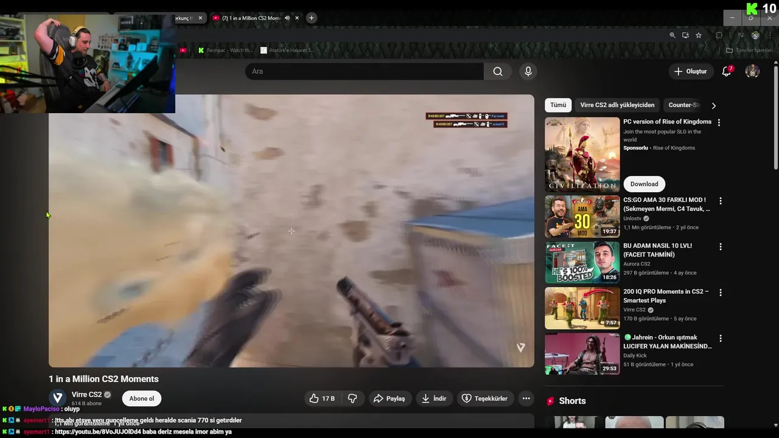
Task: Show more chips with right chevron
Action: click(714, 105)
